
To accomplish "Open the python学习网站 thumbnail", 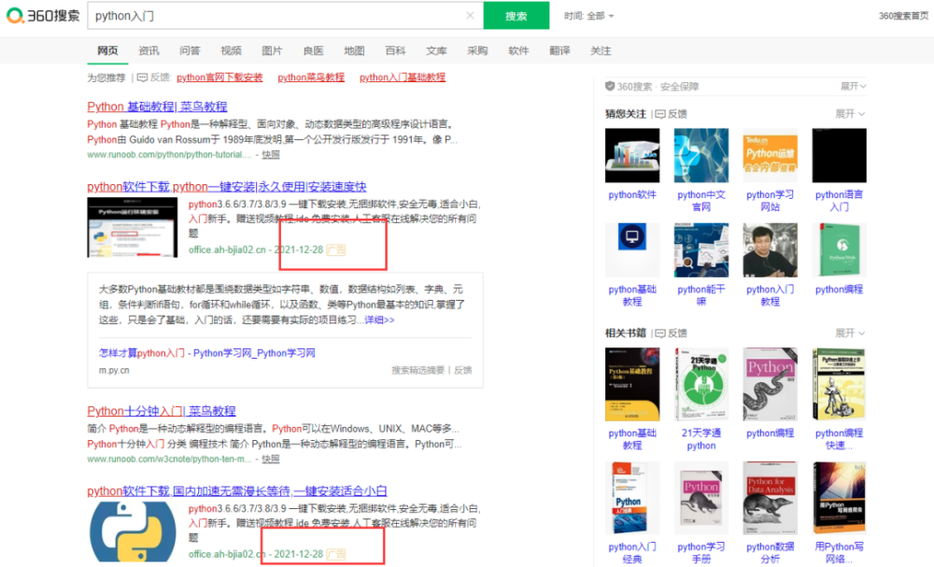I will pos(771,155).
